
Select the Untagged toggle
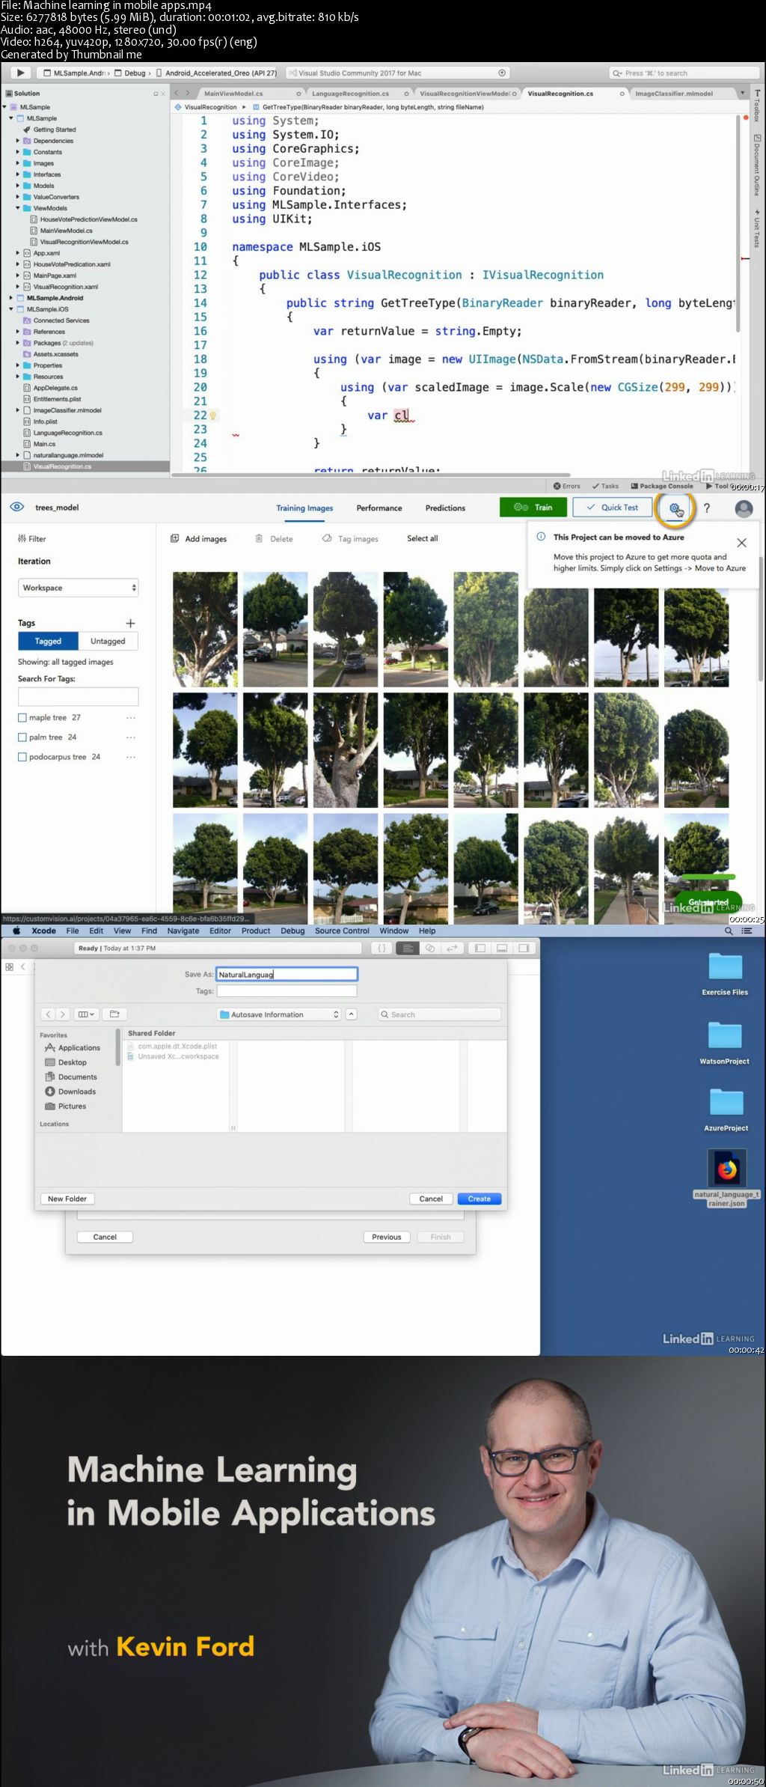click(108, 641)
